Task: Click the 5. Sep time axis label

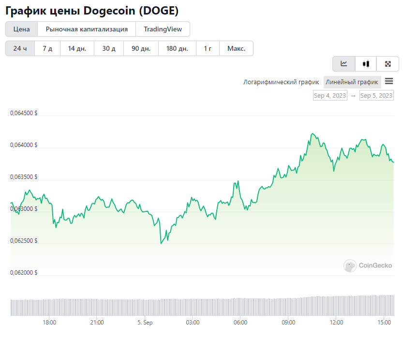Action: tap(145, 322)
